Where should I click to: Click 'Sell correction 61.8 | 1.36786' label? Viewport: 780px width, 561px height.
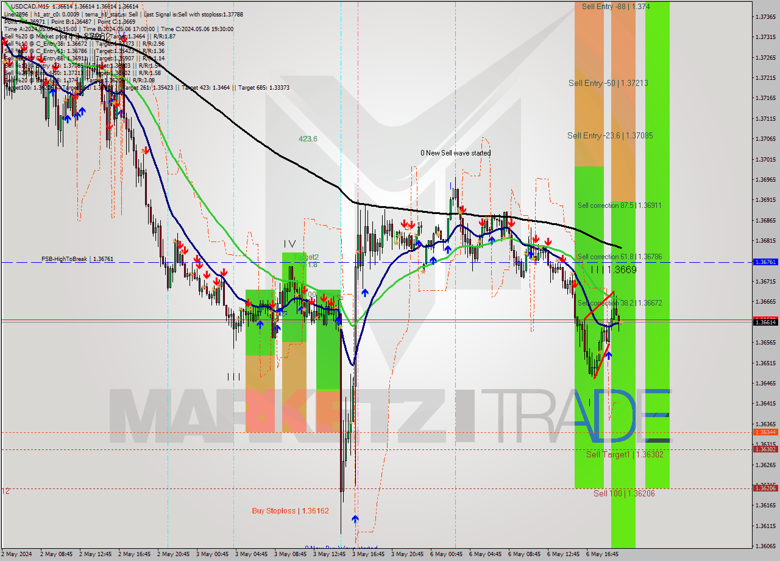click(x=620, y=257)
